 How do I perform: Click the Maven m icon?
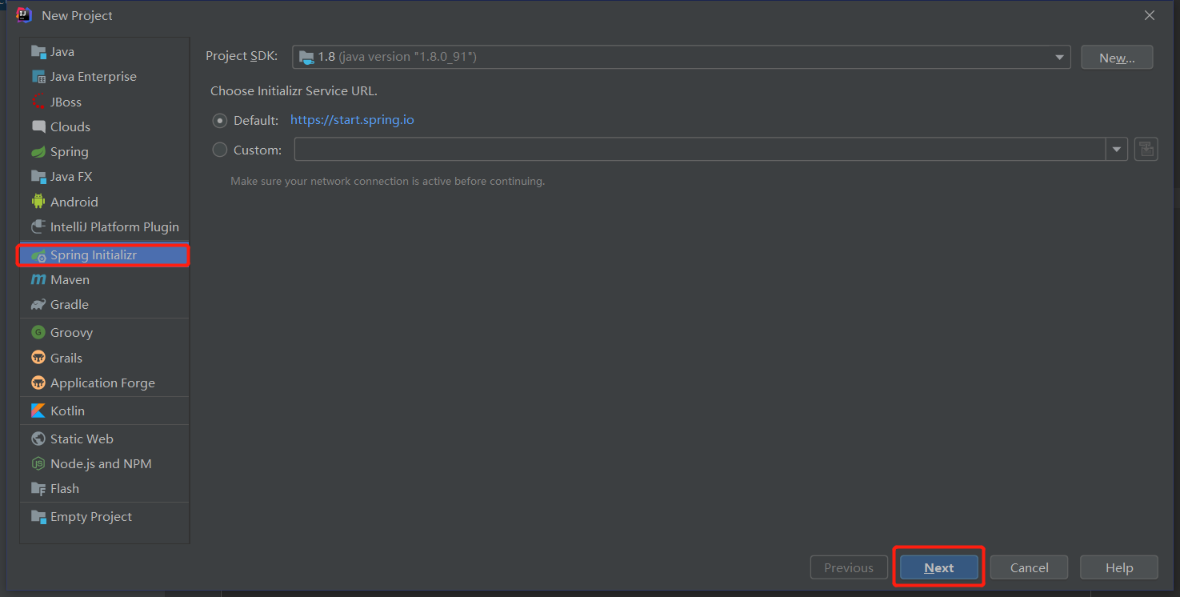tap(38, 280)
